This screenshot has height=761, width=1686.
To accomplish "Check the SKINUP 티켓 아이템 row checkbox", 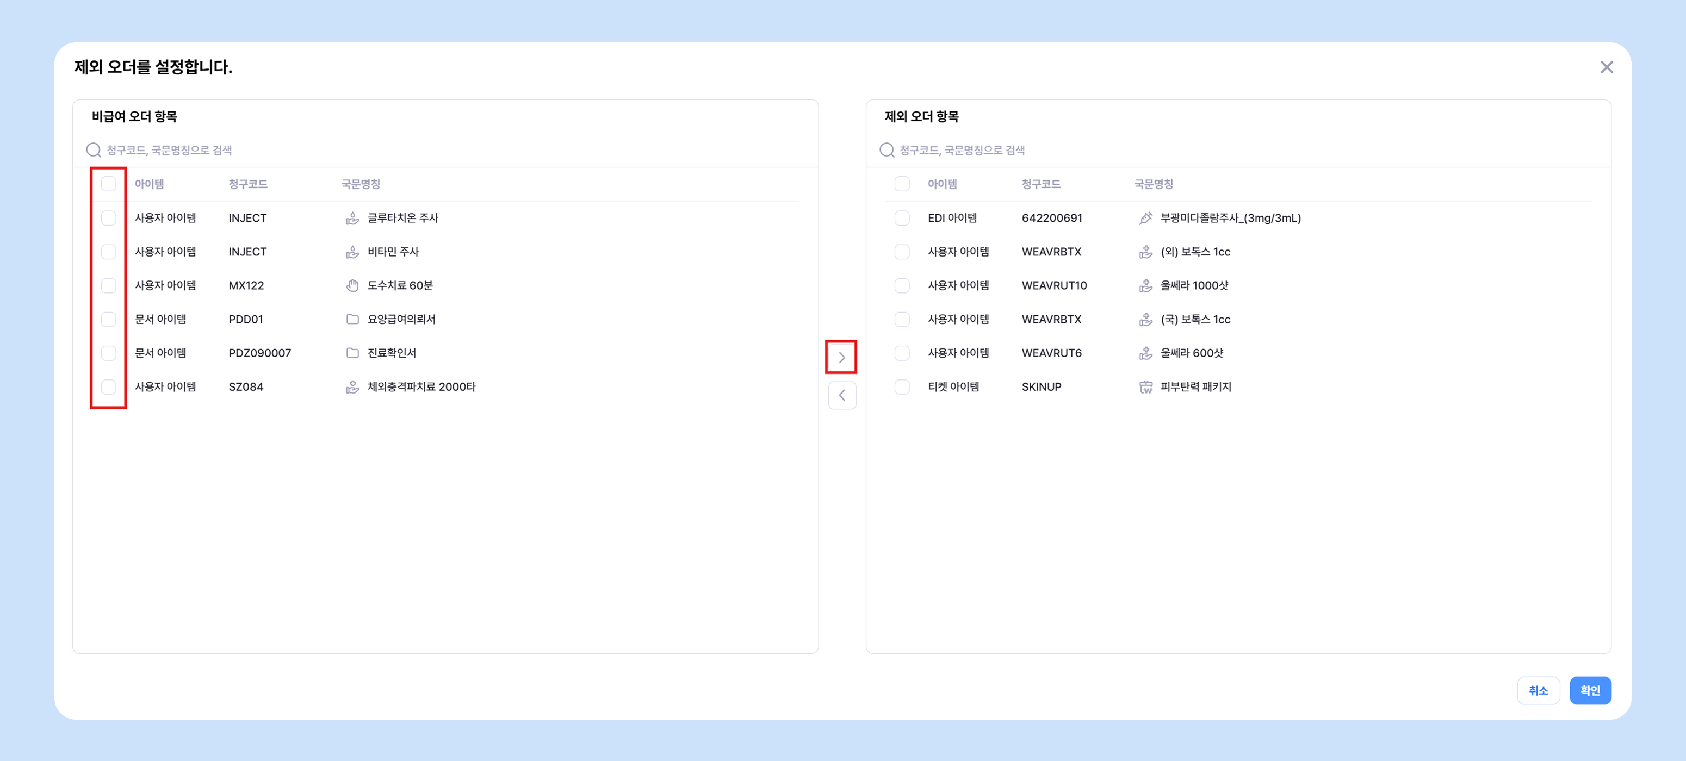I will pos(902,386).
